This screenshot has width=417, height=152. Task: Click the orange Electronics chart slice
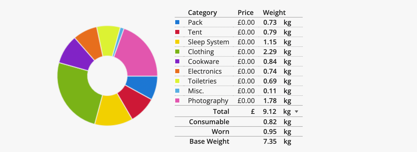pos(89,44)
